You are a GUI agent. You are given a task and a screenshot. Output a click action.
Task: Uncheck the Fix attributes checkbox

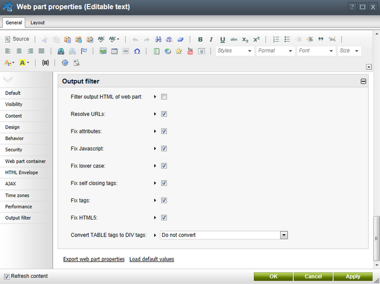(164, 132)
